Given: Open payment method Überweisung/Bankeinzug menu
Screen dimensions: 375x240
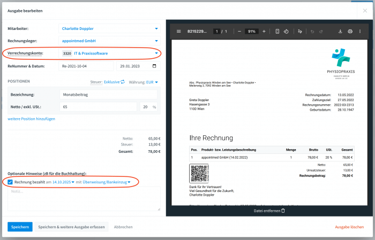Looking at the screenshot, I should (107, 182).
